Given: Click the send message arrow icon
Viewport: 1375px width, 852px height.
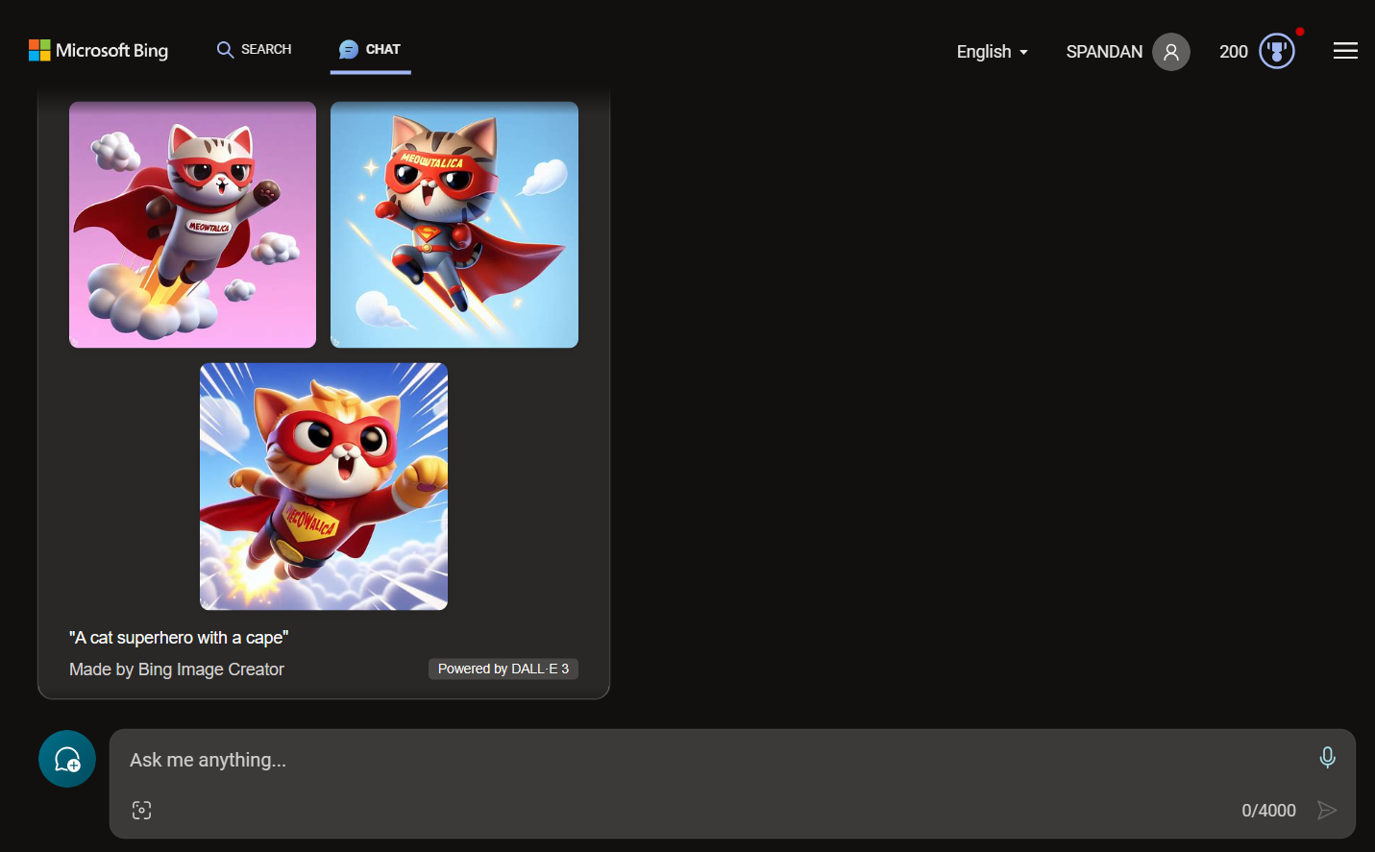Looking at the screenshot, I should 1329,810.
